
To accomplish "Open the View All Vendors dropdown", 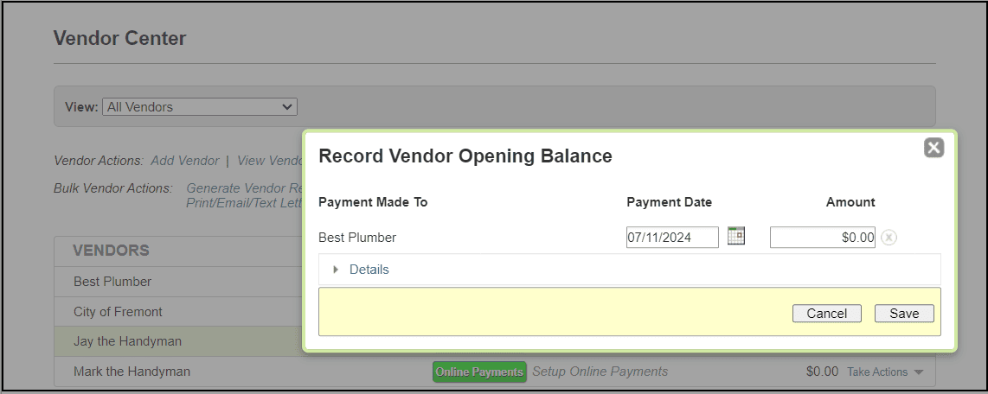I will [x=199, y=107].
